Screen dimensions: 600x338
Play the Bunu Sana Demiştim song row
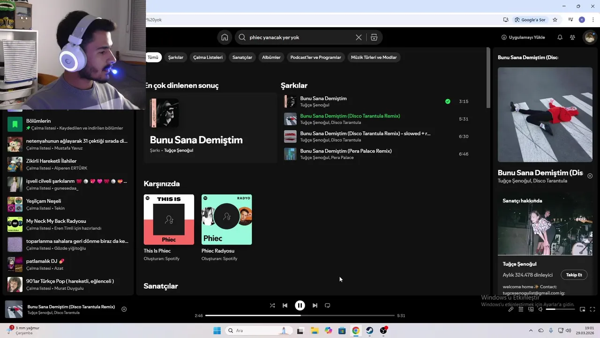tap(377, 101)
